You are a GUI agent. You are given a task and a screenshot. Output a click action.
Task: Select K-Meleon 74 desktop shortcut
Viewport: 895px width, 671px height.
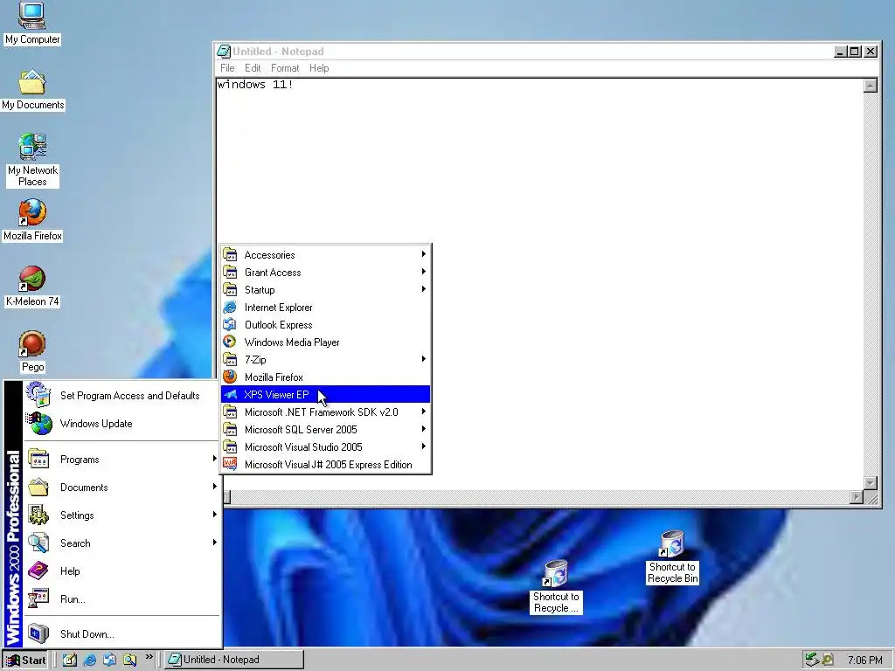click(32, 286)
